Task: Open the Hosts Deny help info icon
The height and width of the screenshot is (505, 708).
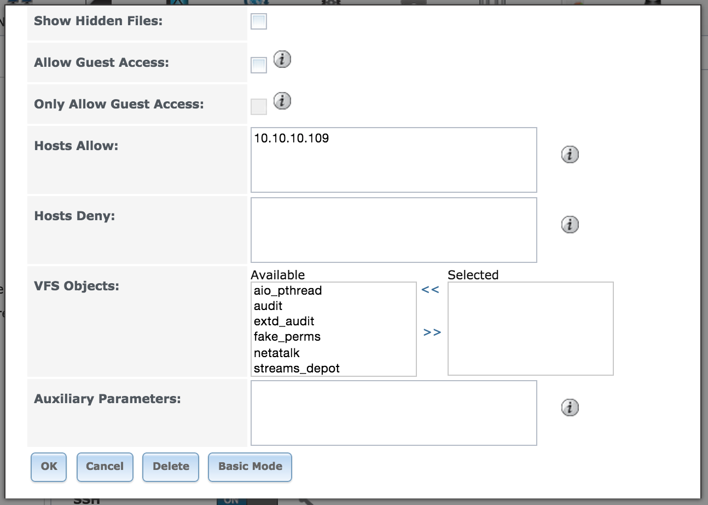Action: tap(570, 225)
